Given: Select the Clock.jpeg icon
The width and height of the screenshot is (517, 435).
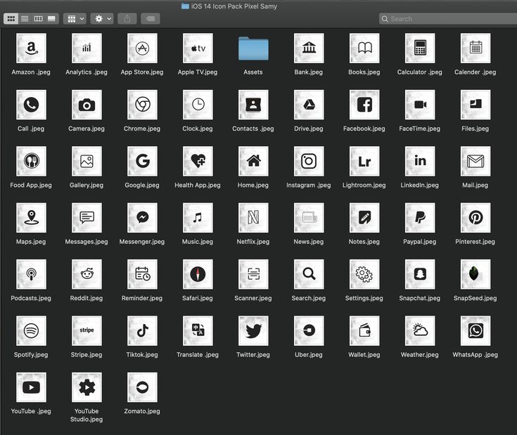Looking at the screenshot, I should coord(198,105).
